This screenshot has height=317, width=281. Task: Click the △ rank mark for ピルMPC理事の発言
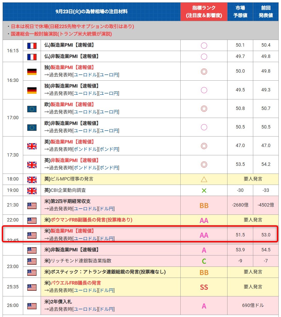204,179
